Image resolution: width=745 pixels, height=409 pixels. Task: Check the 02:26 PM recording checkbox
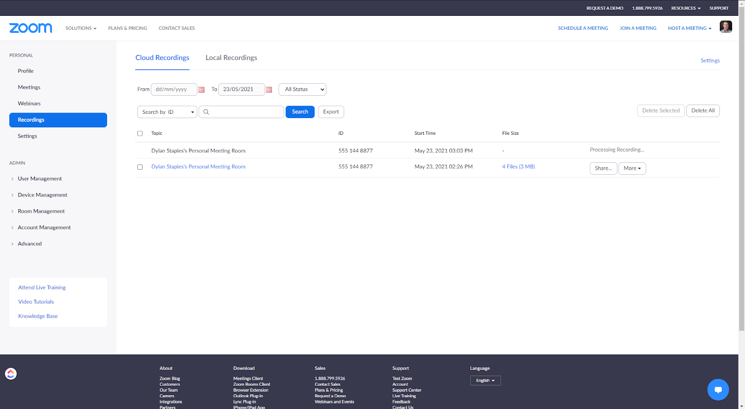(140, 167)
